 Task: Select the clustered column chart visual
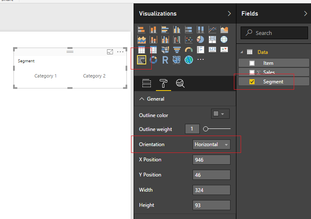(x=177, y=30)
